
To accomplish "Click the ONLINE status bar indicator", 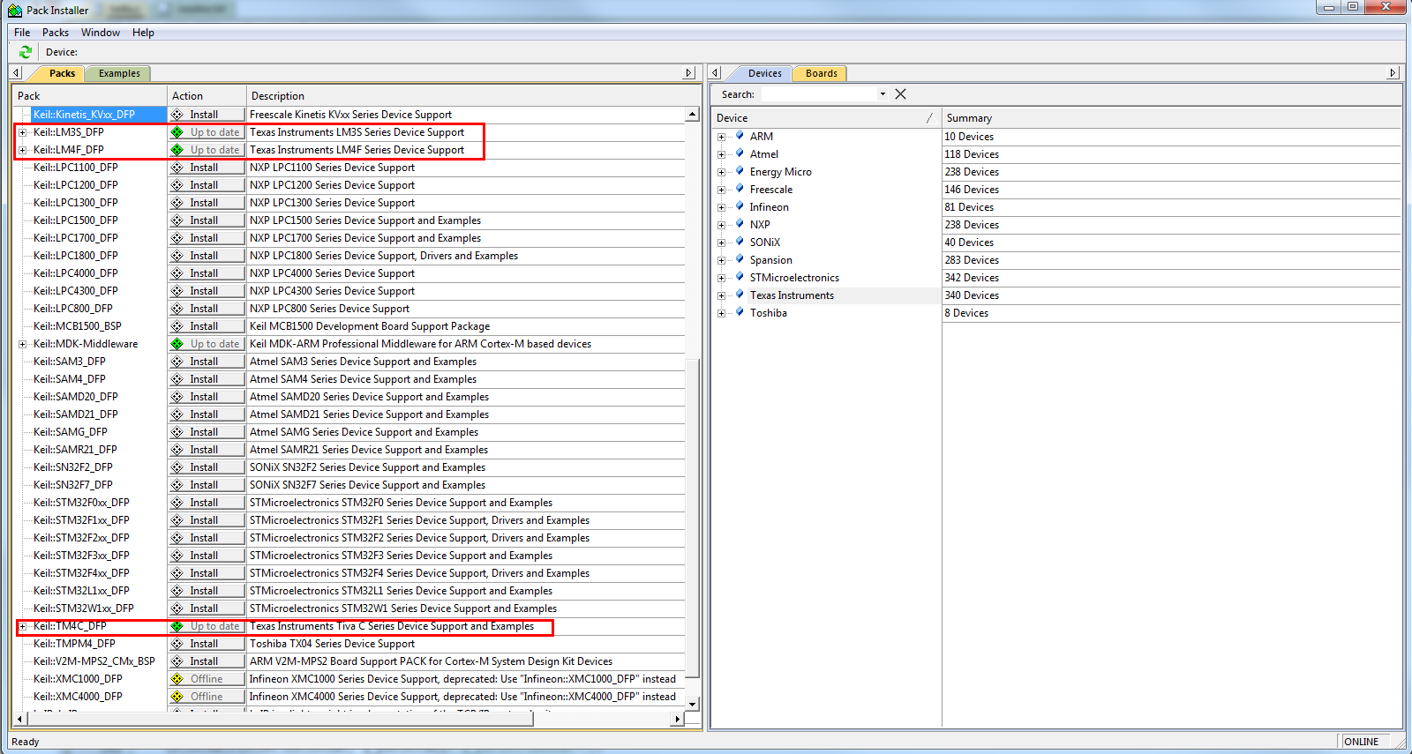I will click(x=1361, y=742).
